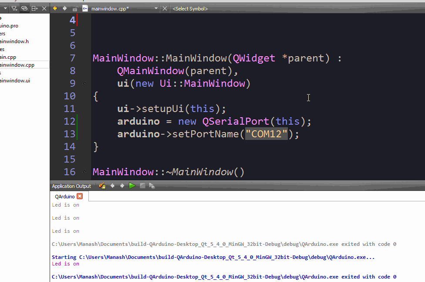Open the Select Symbol dropdown
425x282 pixels.
click(x=190, y=8)
